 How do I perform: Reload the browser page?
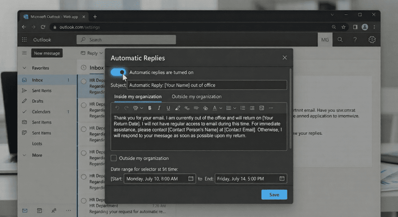click(x=43, y=27)
